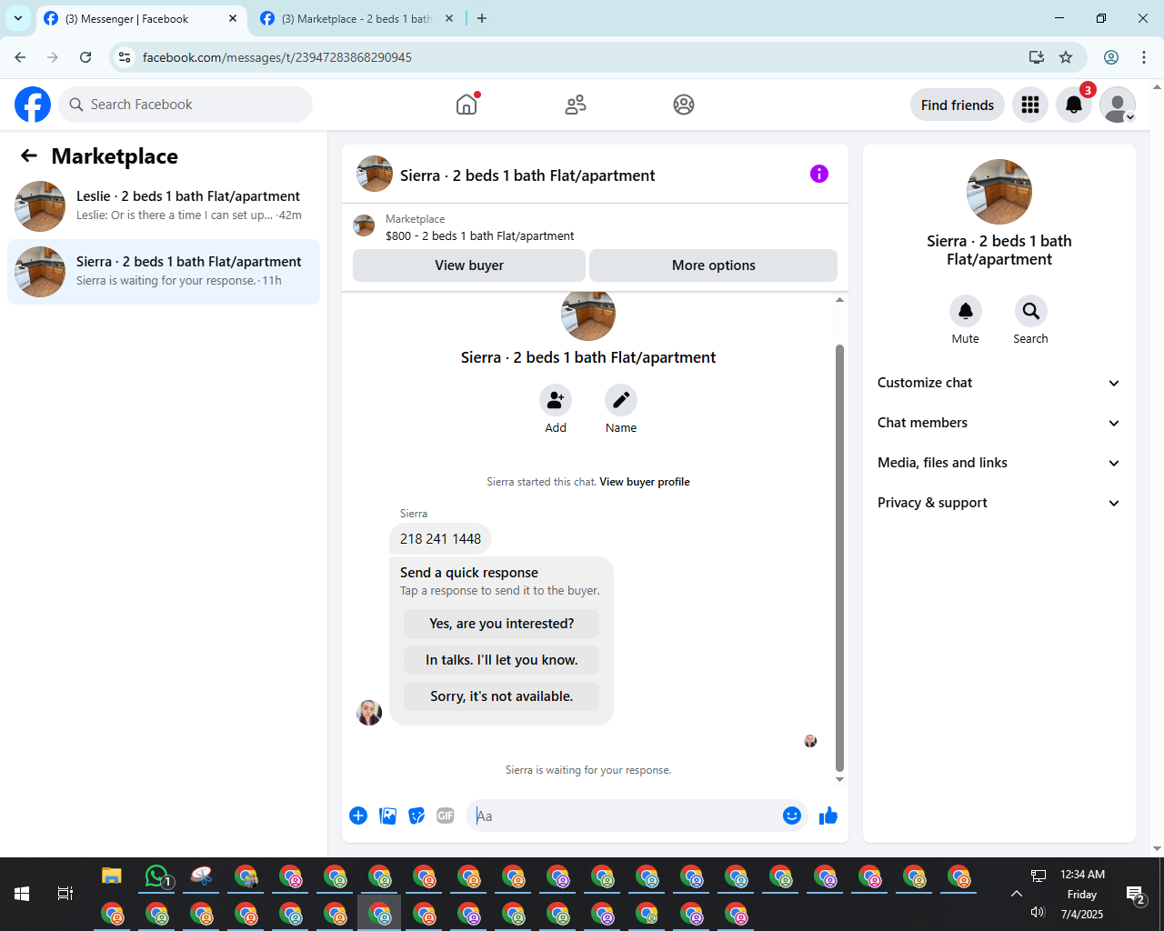Click the chat message scrollbar

click(839, 556)
